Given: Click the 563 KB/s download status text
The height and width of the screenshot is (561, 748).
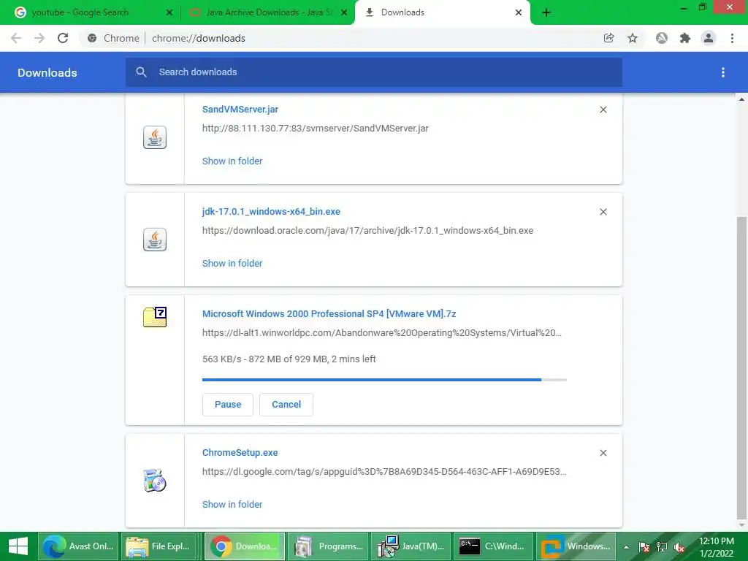Looking at the screenshot, I should tap(289, 359).
